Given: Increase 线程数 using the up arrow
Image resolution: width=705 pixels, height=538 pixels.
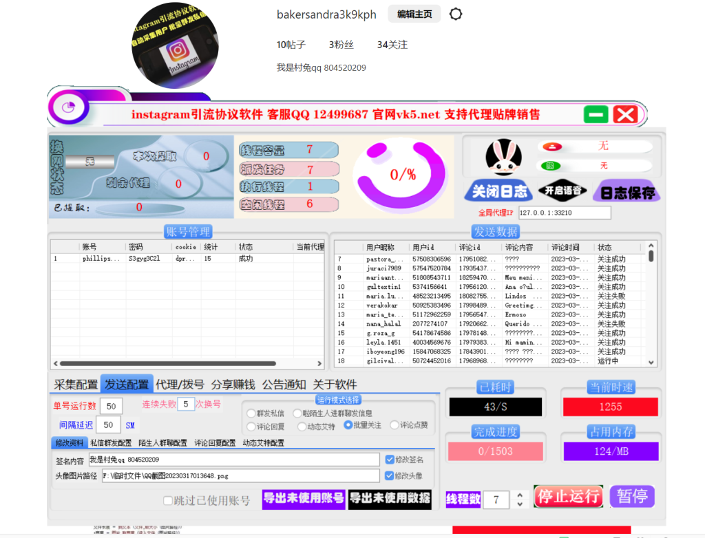Looking at the screenshot, I should point(521,496).
